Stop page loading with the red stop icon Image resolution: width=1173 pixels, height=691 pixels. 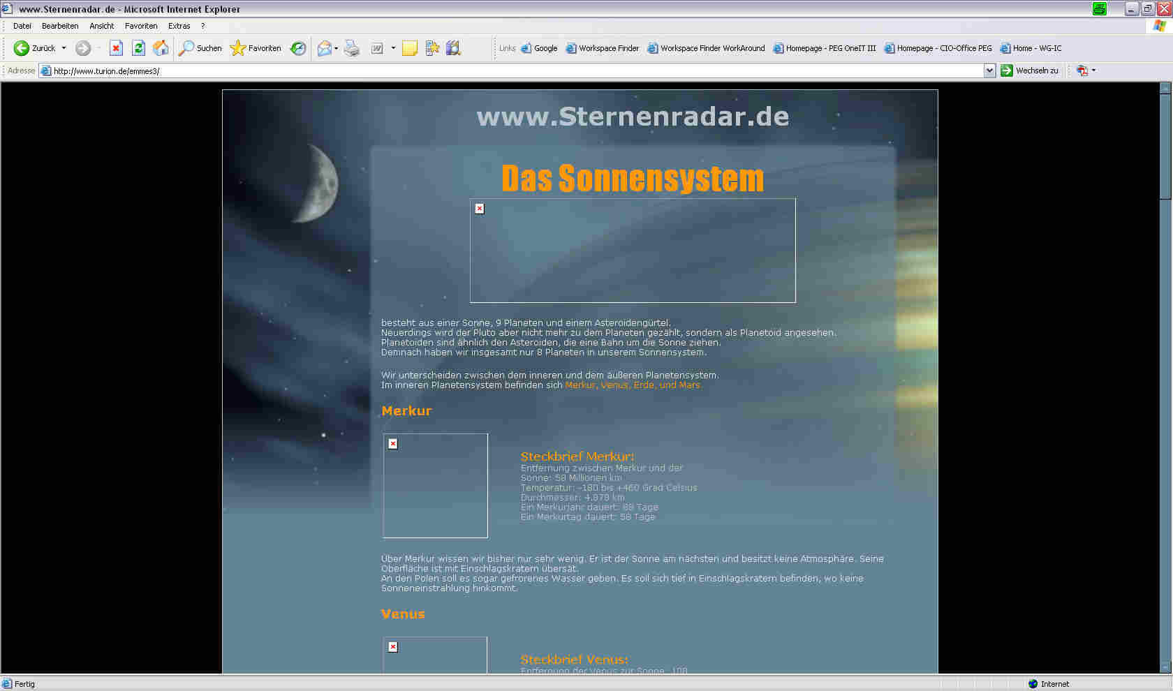click(x=115, y=48)
